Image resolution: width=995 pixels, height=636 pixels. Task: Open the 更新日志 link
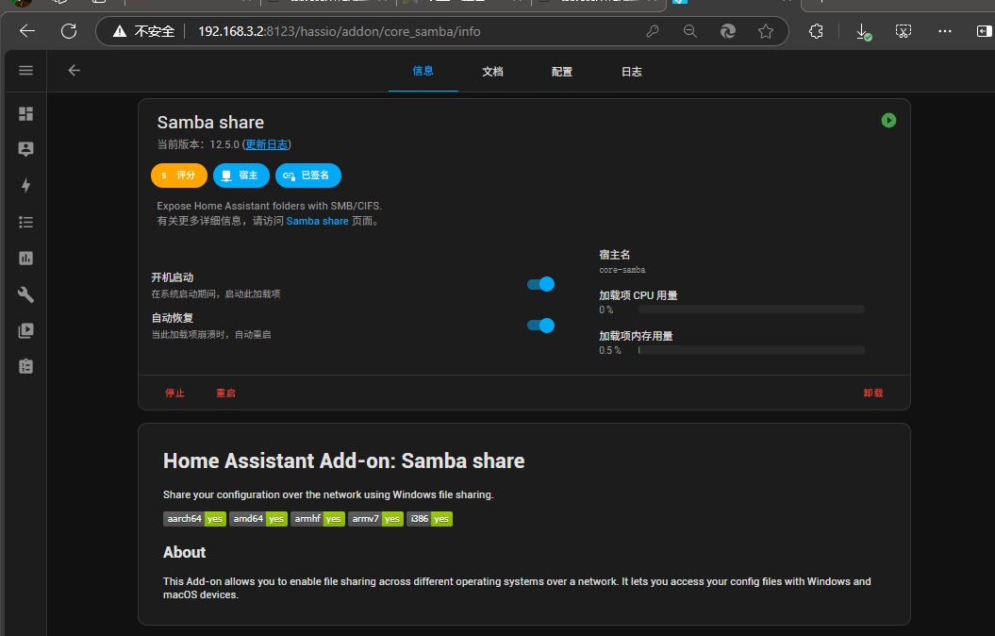[267, 144]
